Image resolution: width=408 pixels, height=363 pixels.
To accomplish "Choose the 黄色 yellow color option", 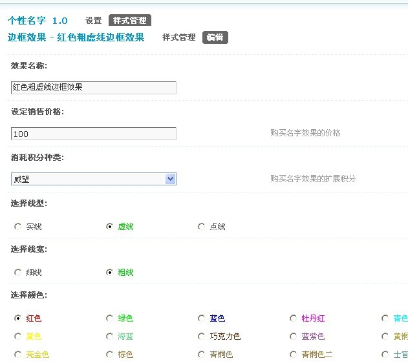I will pyautogui.click(x=17, y=337).
